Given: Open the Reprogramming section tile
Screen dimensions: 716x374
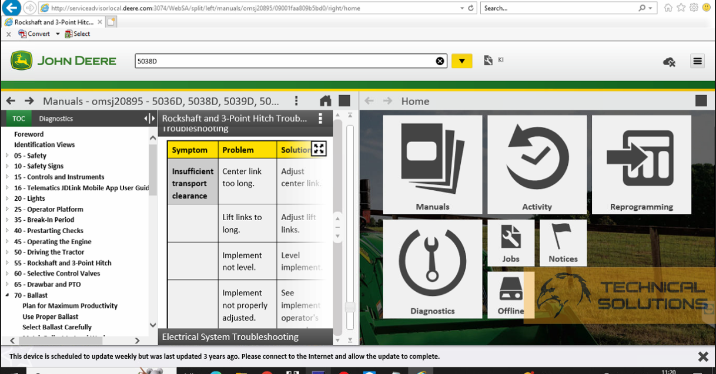Looking at the screenshot, I should click(x=641, y=164).
